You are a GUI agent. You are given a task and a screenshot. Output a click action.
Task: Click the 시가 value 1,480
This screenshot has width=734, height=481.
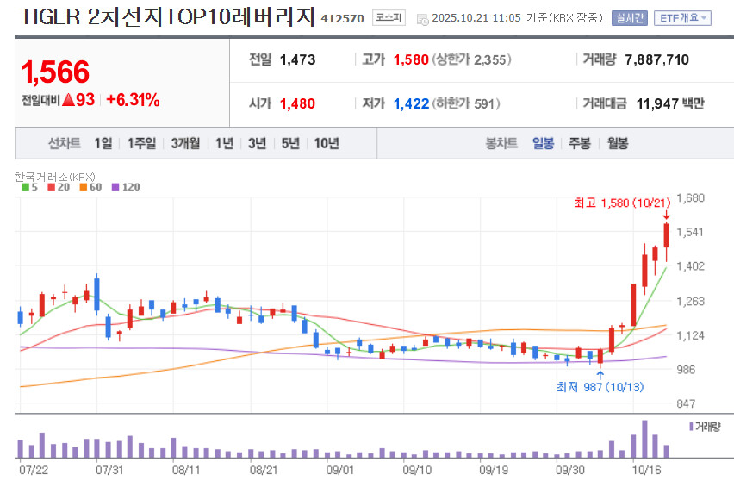click(x=298, y=103)
